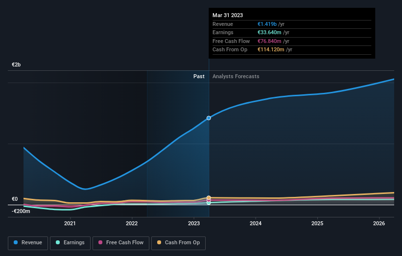The height and width of the screenshot is (256, 402).
Task: Select the 2025 x-axis label
Action: click(317, 223)
